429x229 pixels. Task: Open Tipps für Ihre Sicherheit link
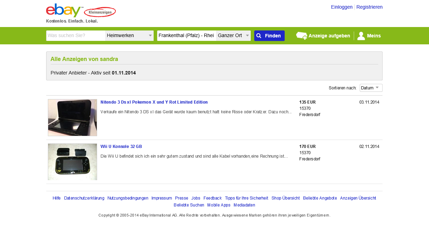247,198
